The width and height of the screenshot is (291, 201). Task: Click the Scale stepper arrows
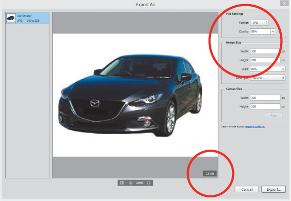coord(283,69)
